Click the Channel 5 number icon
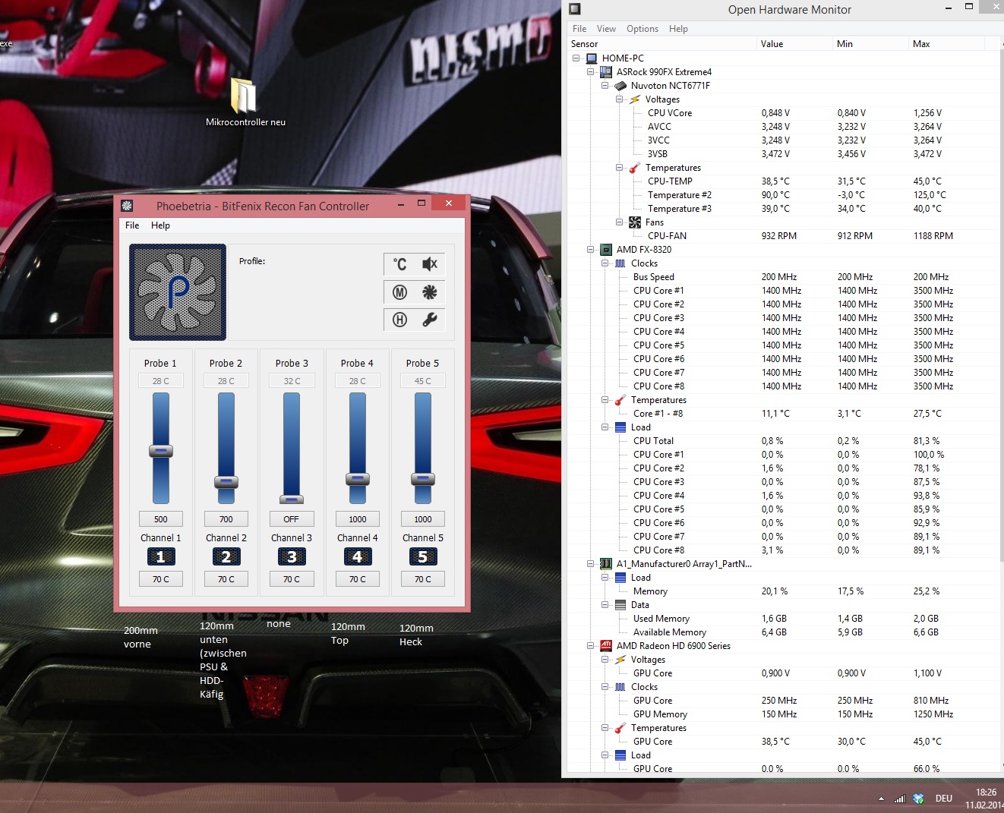This screenshot has height=813, width=1004. click(x=423, y=557)
